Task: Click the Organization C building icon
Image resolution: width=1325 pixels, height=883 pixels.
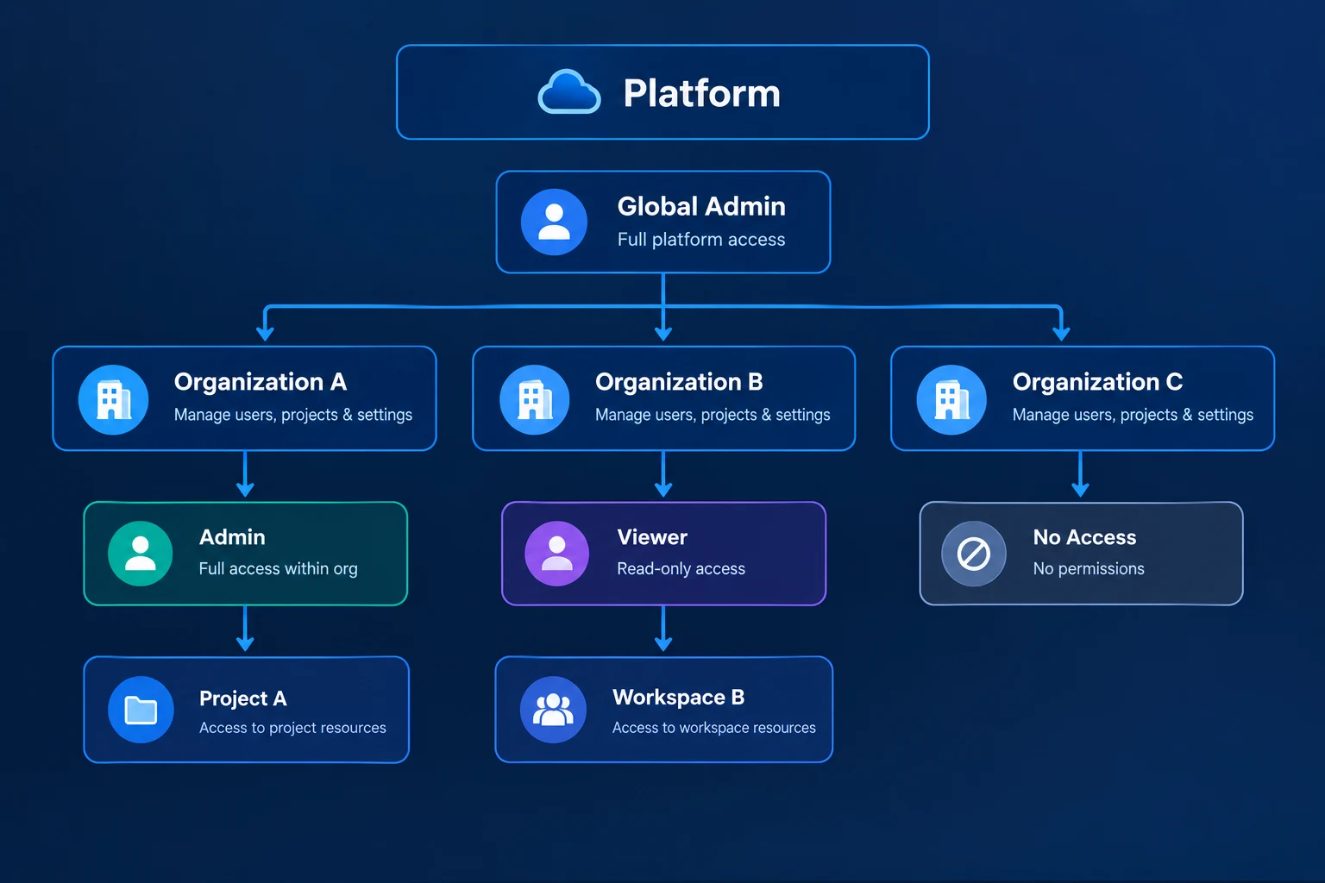Action: pyautogui.click(x=951, y=399)
